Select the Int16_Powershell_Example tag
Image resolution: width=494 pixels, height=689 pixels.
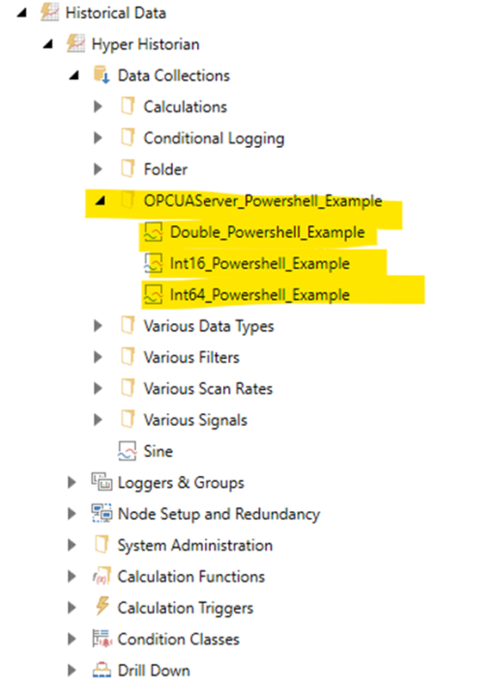(259, 263)
